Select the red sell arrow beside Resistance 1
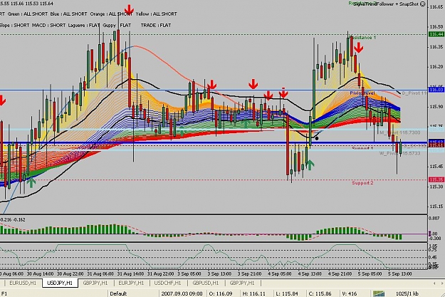The image size is (445, 297). click(x=359, y=48)
